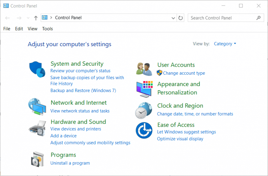
Task: Open the User Accounts people icon
Action: [144, 69]
